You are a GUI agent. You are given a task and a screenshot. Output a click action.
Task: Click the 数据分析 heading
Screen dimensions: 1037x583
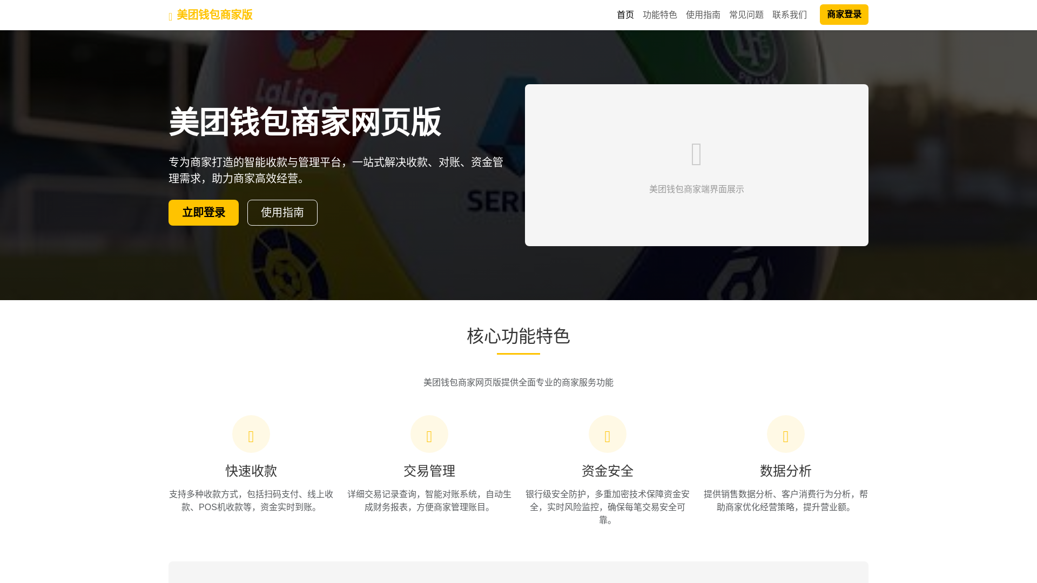pos(786,471)
